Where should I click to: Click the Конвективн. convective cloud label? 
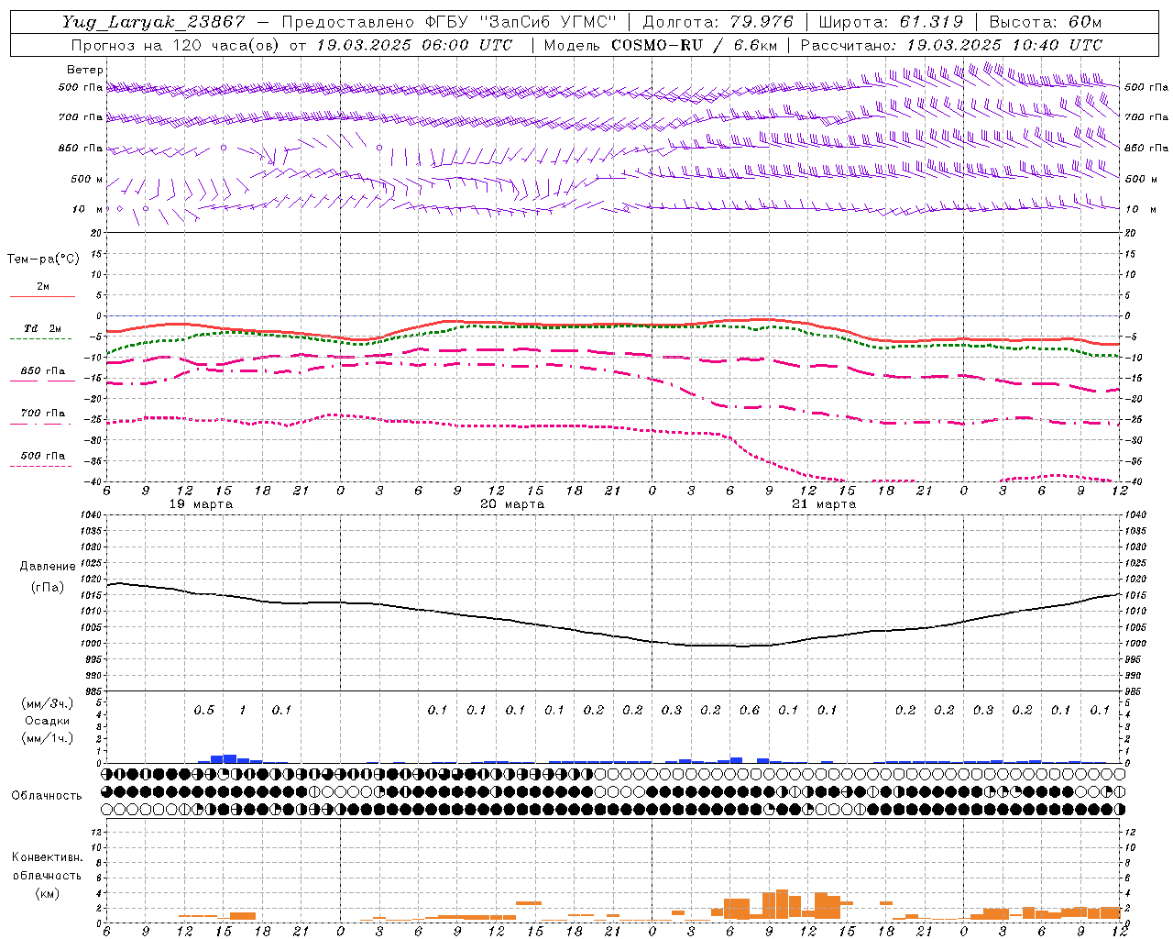click(47, 857)
